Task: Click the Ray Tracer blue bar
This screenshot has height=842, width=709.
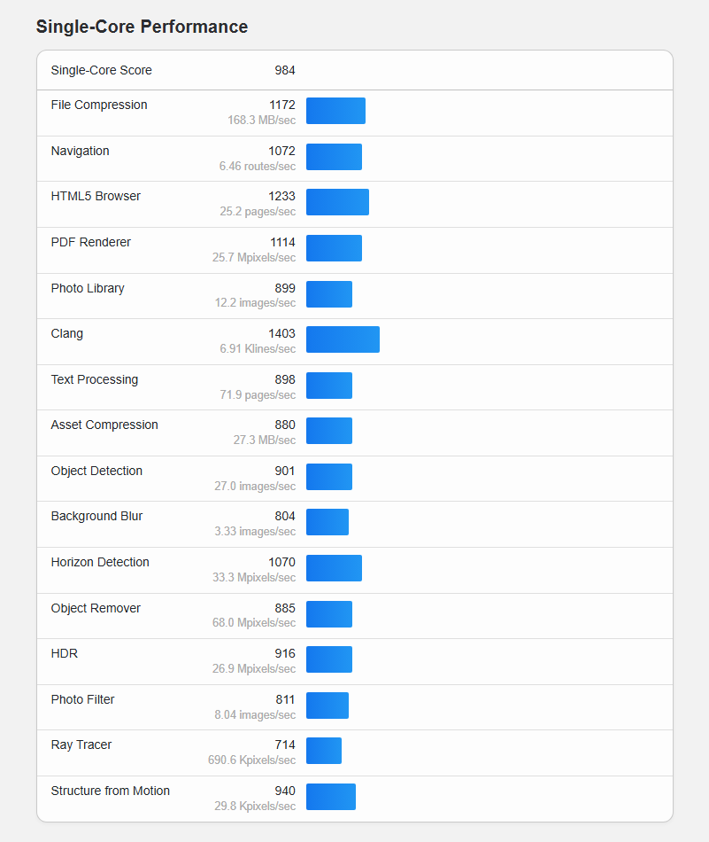Action: tap(324, 751)
